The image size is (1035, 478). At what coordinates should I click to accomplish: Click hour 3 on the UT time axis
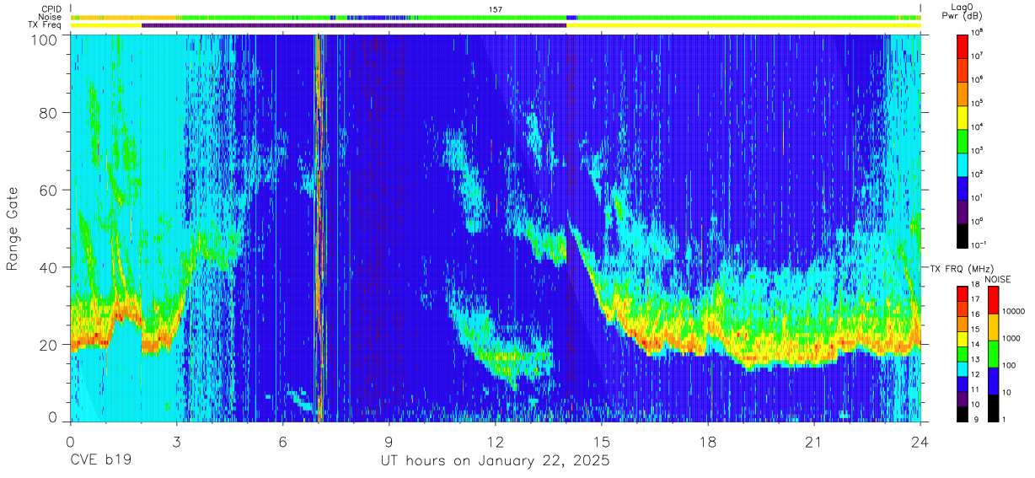[x=176, y=443]
